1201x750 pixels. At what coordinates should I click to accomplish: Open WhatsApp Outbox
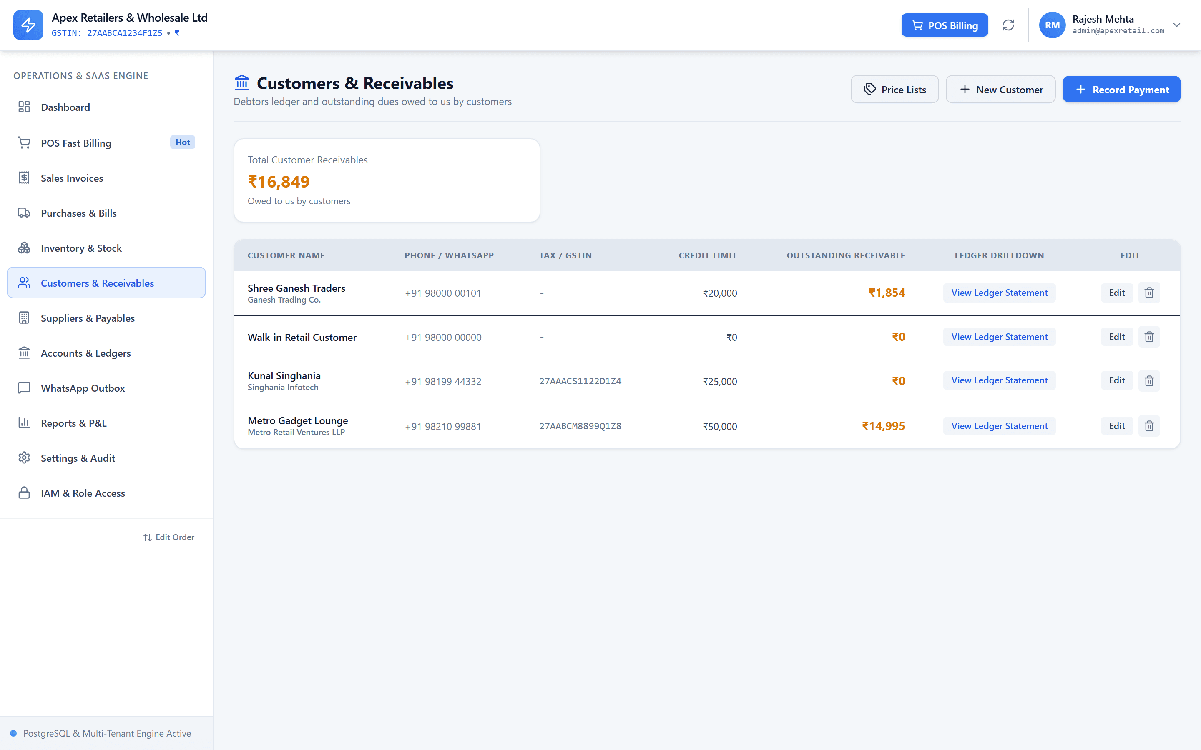click(106, 388)
